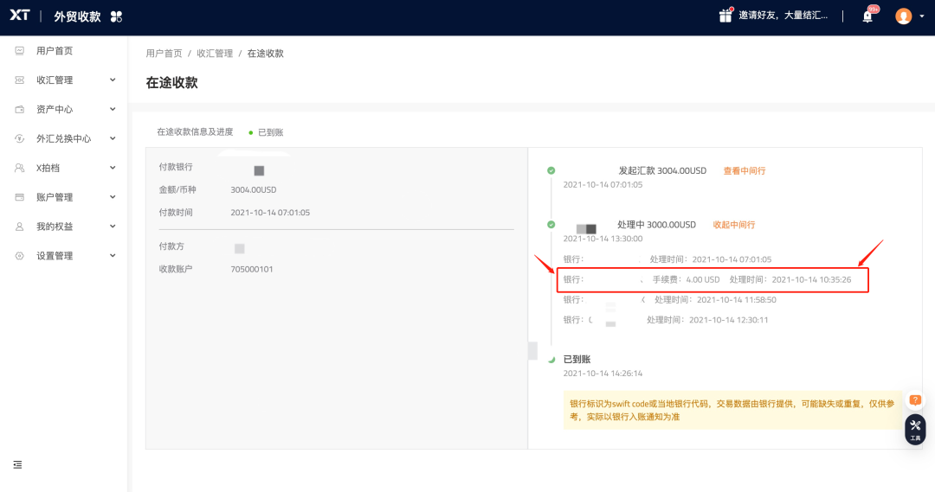The image size is (935, 492).
Task: Click the gift invitation icon
Action: pyautogui.click(x=725, y=16)
